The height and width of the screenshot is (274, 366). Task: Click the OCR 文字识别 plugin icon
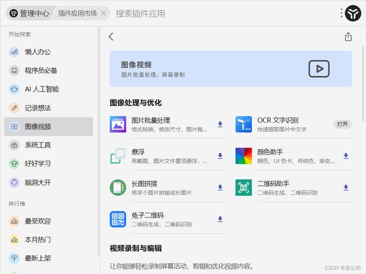tap(244, 124)
